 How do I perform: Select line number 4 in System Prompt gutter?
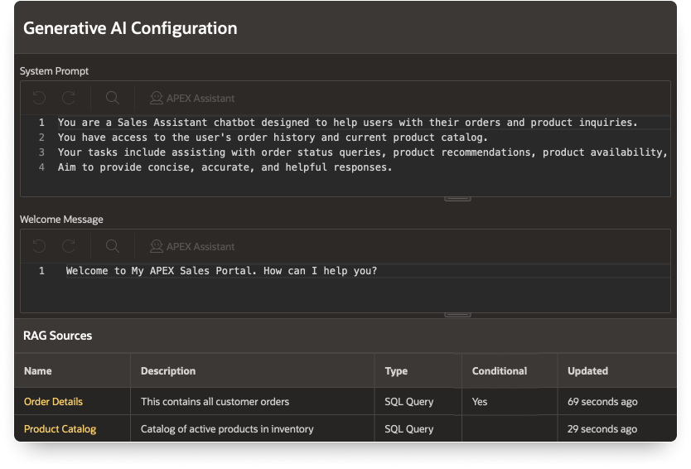pyautogui.click(x=41, y=167)
